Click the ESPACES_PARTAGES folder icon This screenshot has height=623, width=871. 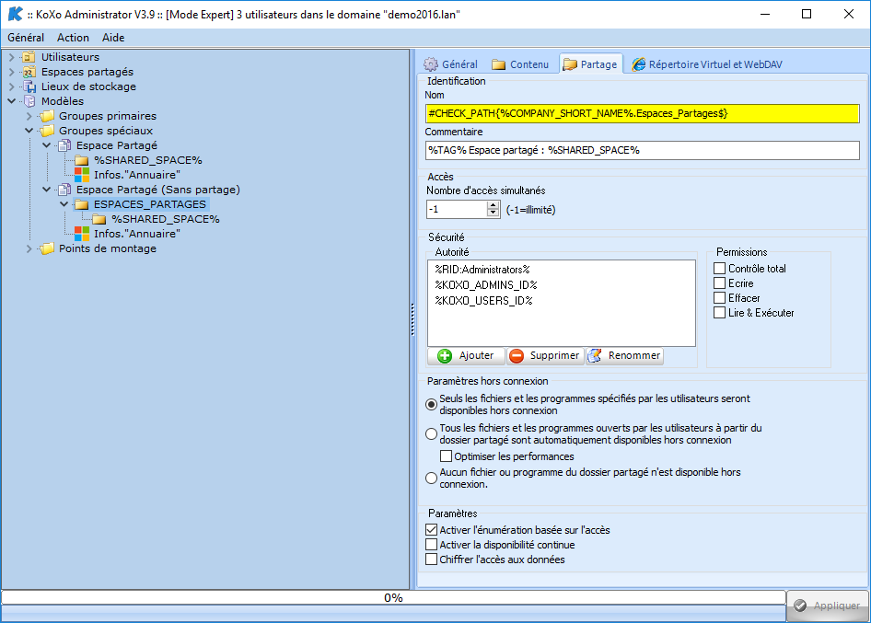pyautogui.click(x=82, y=204)
